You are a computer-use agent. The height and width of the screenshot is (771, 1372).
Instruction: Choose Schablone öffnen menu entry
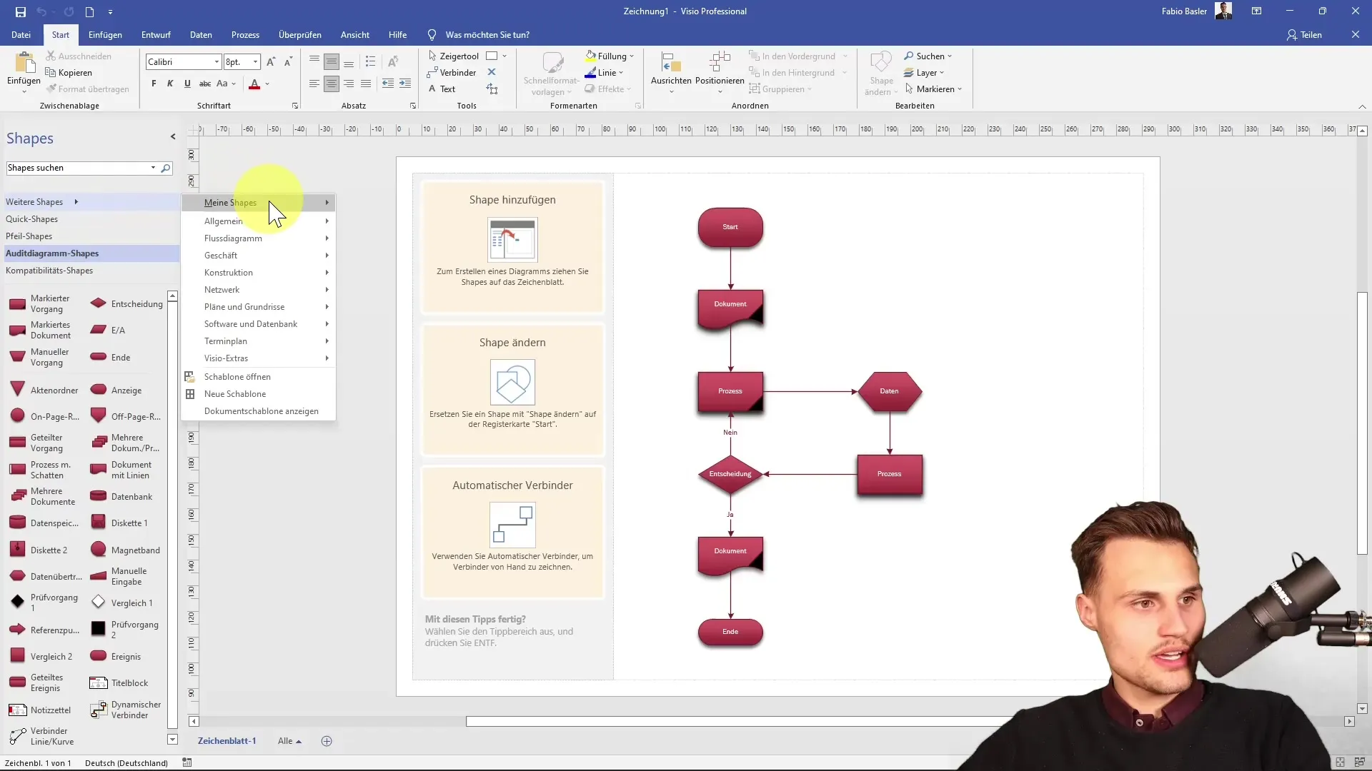point(259,376)
